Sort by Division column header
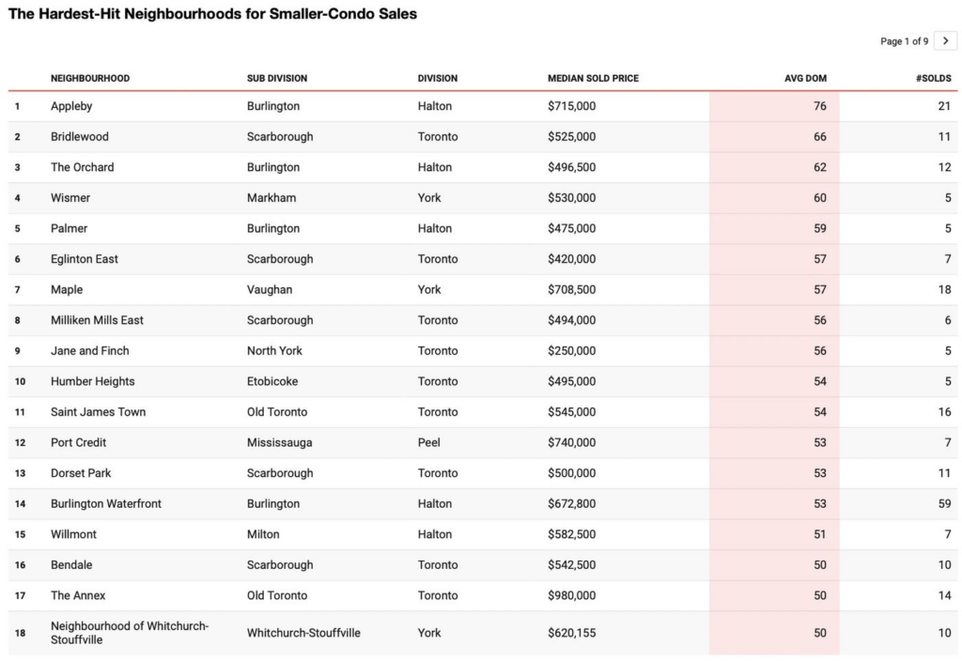This screenshot has width=962, height=661. 438,78
